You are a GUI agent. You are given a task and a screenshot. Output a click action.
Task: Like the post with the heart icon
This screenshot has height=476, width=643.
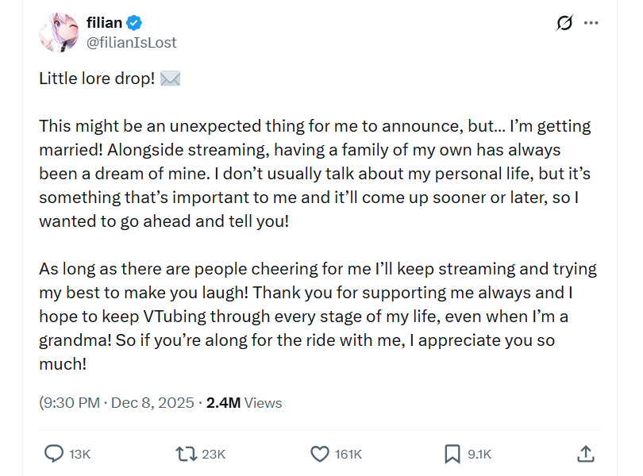tap(319, 454)
